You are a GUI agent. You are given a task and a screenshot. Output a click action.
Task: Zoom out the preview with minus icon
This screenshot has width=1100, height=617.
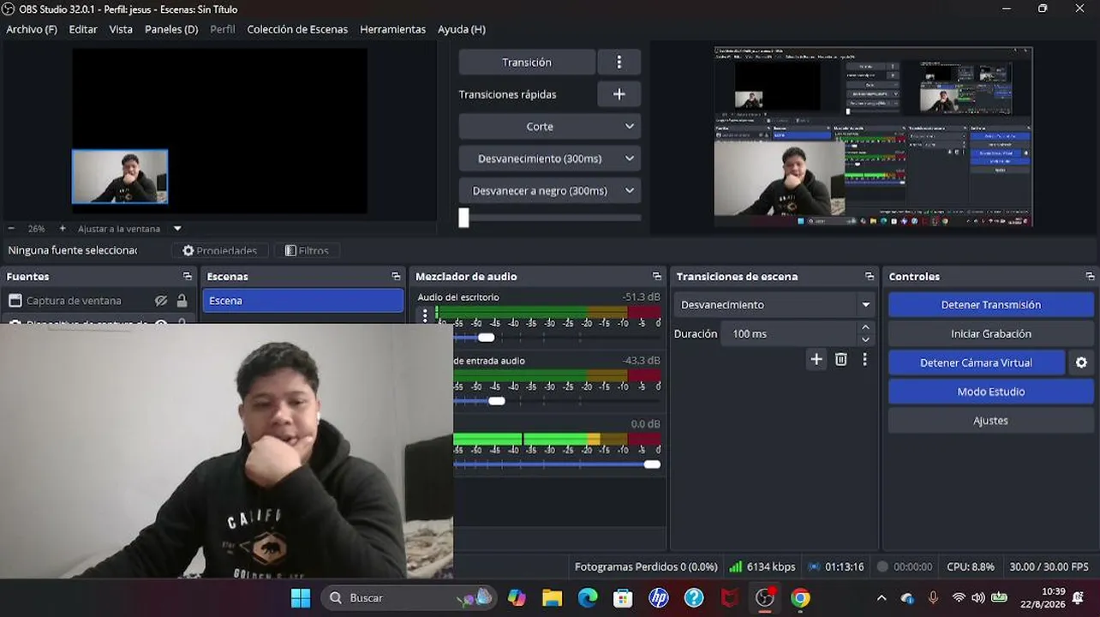[11, 229]
